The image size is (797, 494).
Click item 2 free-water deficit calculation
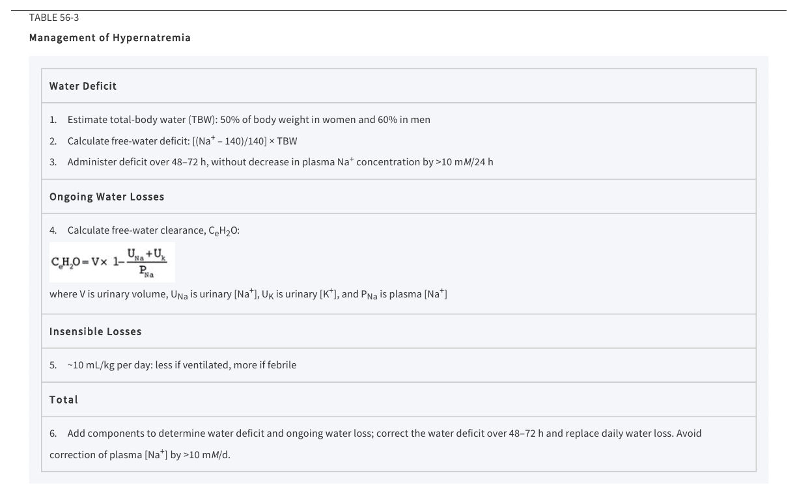point(173,141)
